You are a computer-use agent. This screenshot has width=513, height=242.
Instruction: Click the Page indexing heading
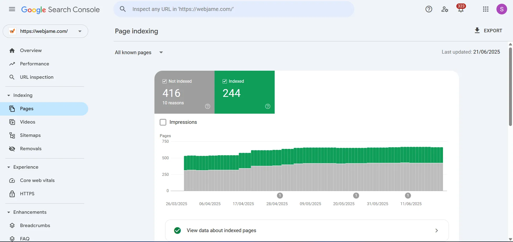(x=137, y=31)
